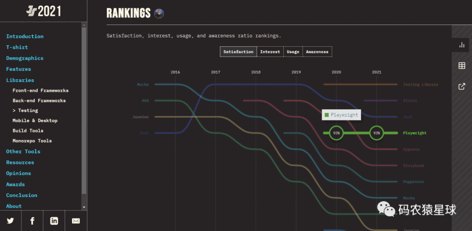This screenshot has height=231, width=472.
Task: Select the Satisfaction tab
Action: [x=239, y=52]
